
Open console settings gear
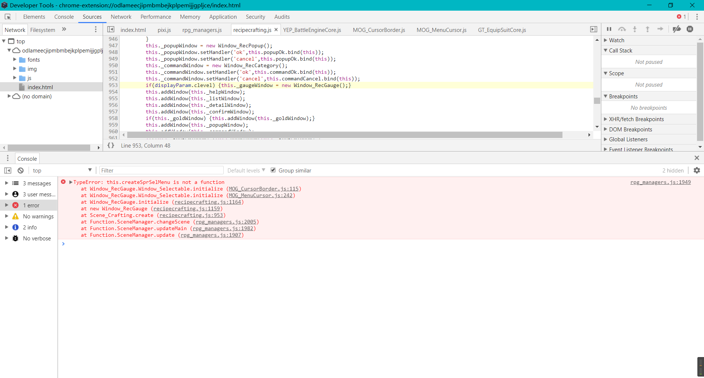[x=697, y=170]
